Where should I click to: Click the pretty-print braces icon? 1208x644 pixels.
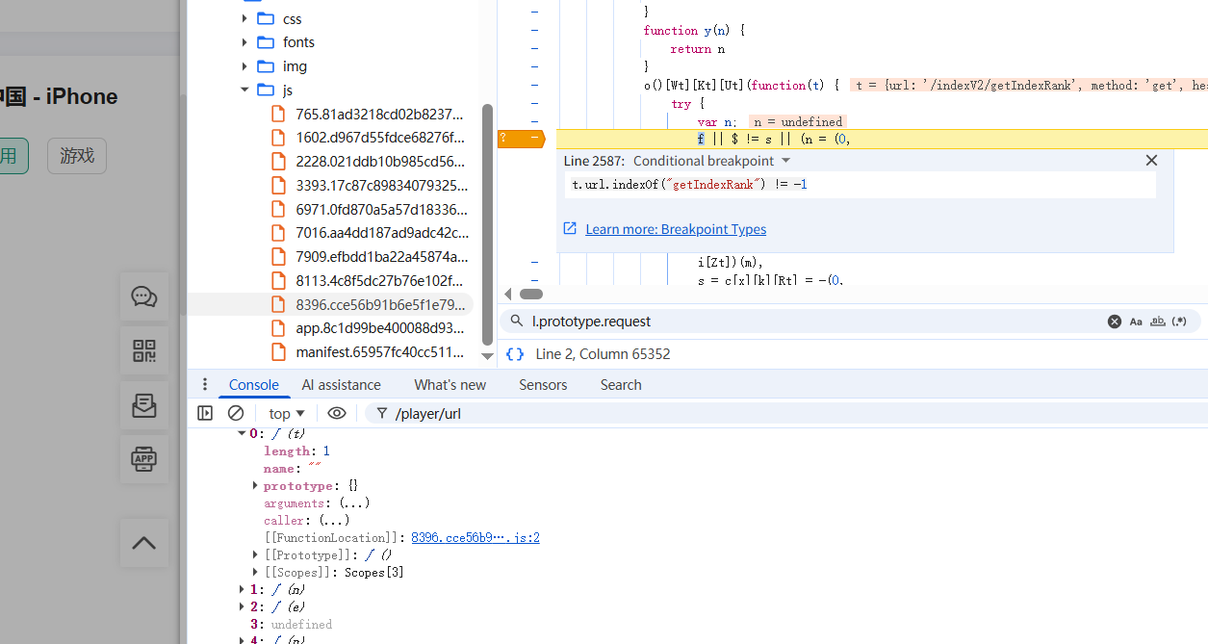click(x=515, y=354)
